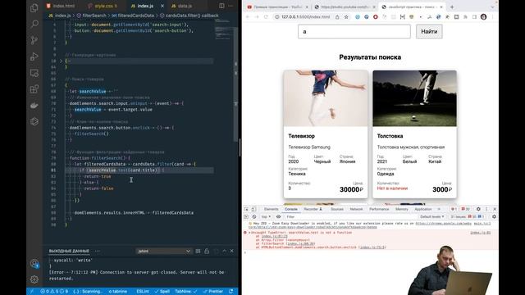Toggle Spell checker in status bar
The image size is (525, 295).
162,292
